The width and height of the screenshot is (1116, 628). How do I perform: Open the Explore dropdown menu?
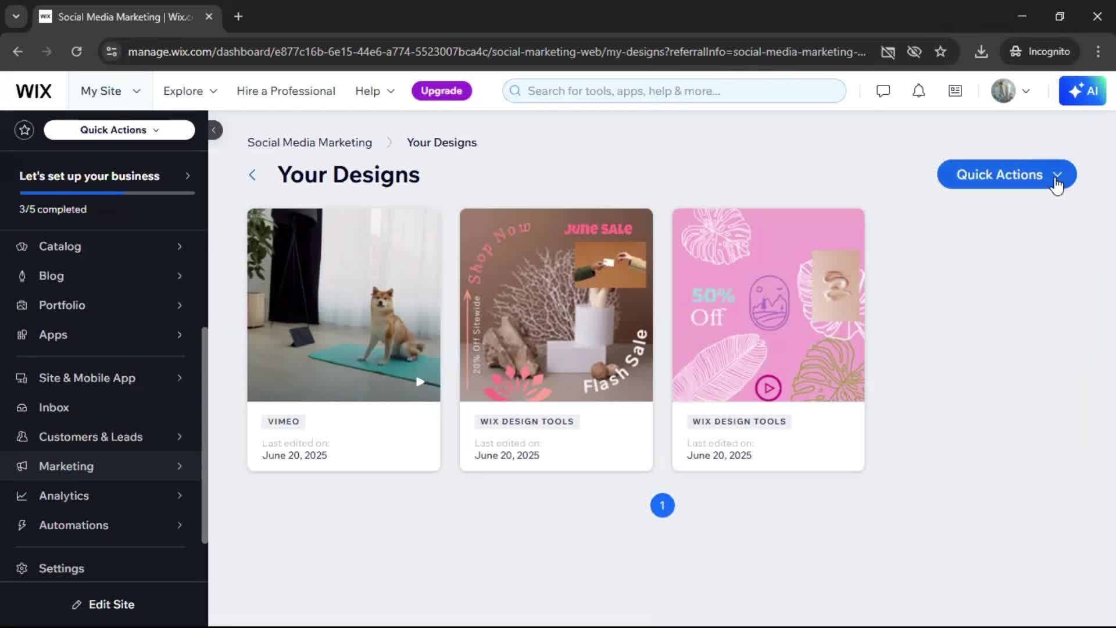[190, 91]
